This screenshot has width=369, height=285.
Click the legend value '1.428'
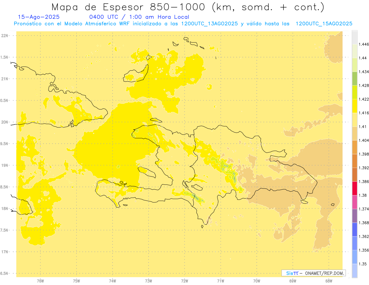[363, 85]
